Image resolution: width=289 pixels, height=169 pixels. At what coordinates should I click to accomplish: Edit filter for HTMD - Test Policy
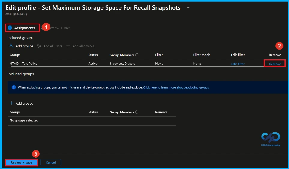pyautogui.click(x=238, y=64)
